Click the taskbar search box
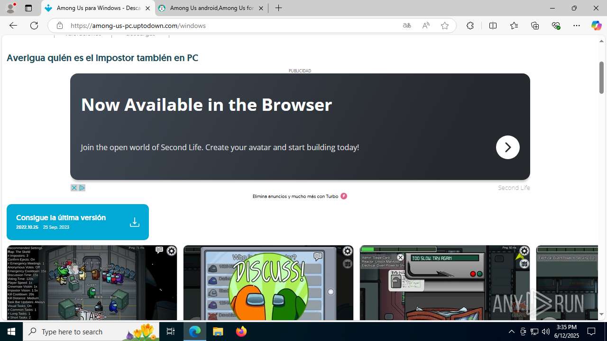 91,332
